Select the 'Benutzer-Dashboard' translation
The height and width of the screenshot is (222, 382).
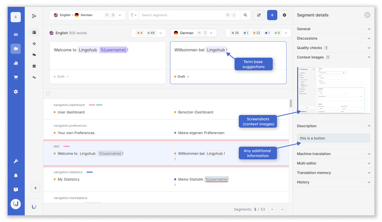[x=196, y=112]
